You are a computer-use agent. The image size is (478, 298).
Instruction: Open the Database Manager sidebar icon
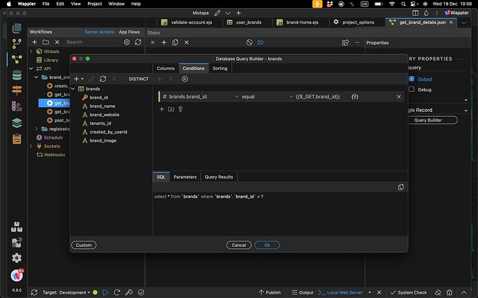[x=17, y=75]
